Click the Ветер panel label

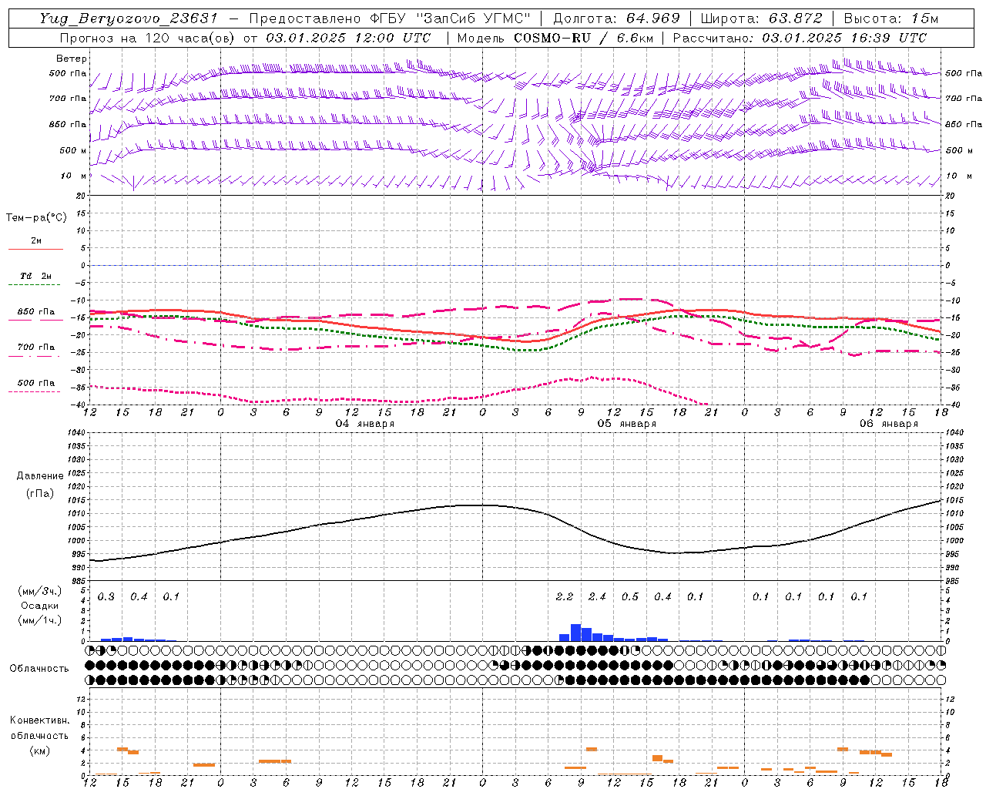click(x=72, y=59)
